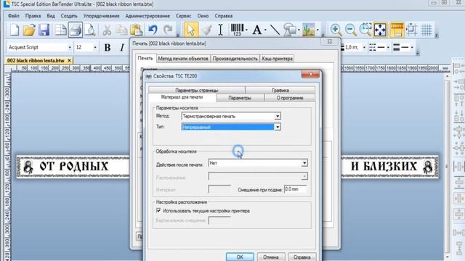Open the Сервис menu
465x261 pixels.
tap(183, 16)
